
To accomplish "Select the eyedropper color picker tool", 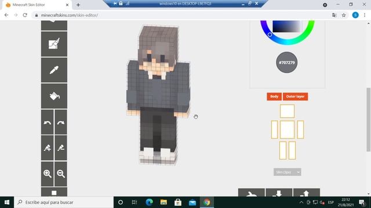I will click(54, 70).
